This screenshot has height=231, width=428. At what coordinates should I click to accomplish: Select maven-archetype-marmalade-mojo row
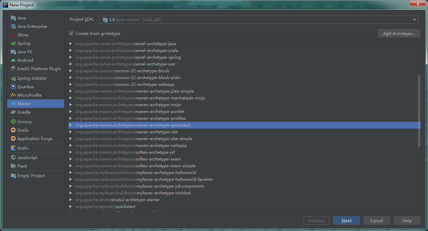point(244,98)
